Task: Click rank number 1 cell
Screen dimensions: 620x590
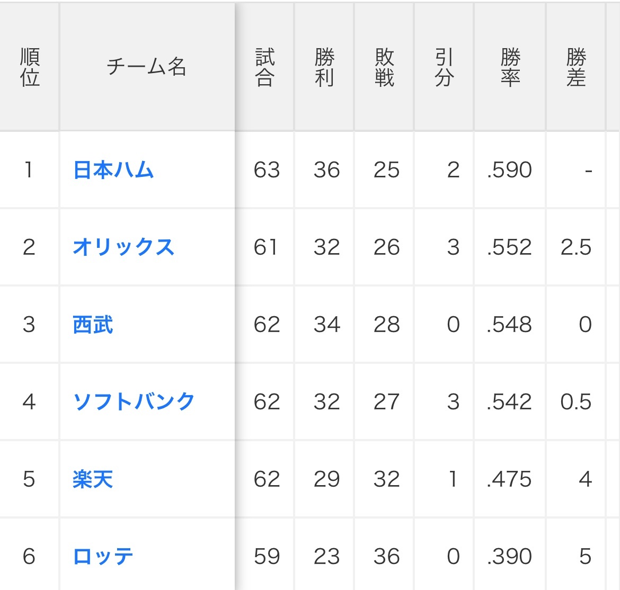Action: (x=30, y=170)
